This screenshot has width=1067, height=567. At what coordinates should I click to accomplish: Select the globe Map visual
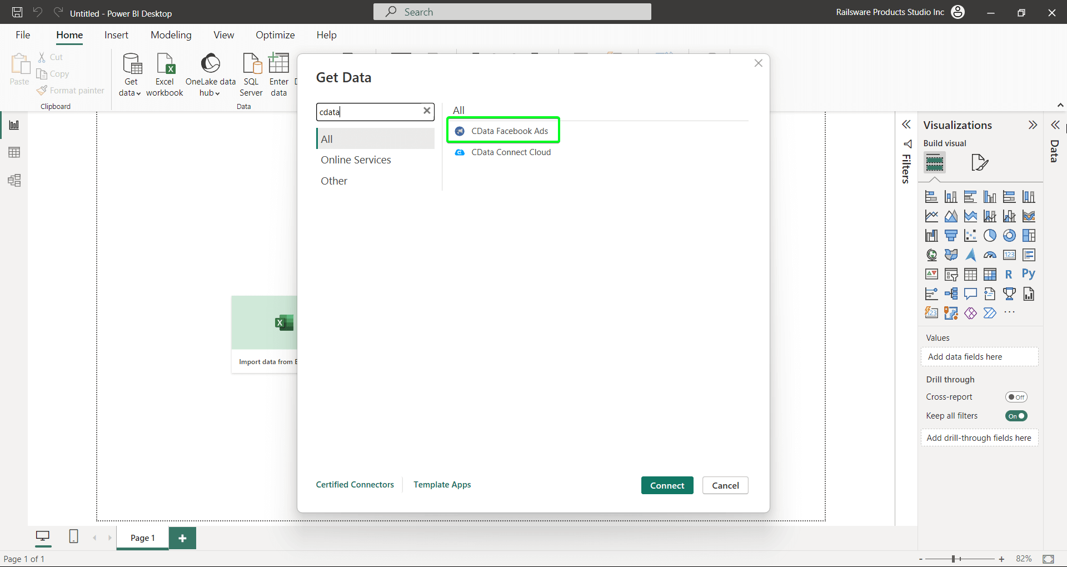(931, 255)
